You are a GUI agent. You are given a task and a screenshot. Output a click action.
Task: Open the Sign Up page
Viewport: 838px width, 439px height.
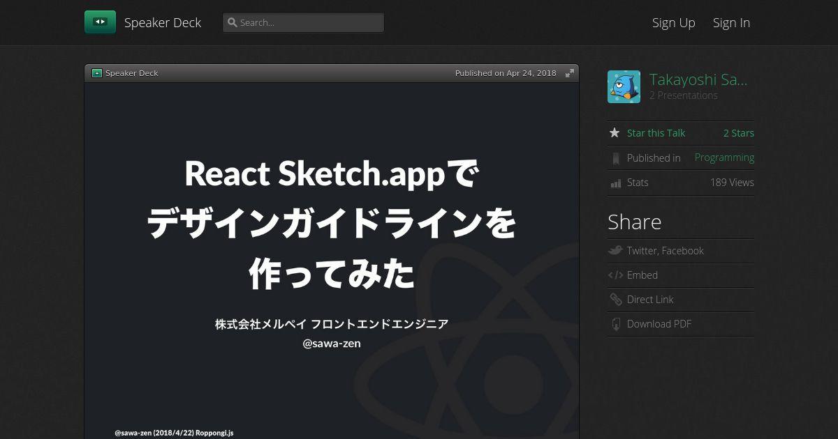(674, 22)
